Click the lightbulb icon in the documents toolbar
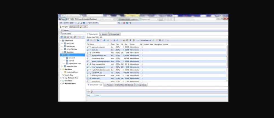This screenshot has width=274, height=118. (x=133, y=40)
